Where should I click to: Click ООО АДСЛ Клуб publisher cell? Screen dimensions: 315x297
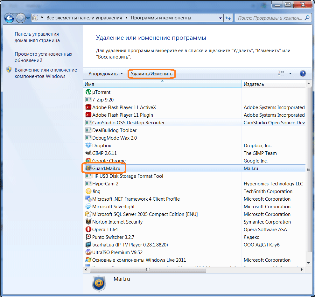pyautogui.click(x=262, y=245)
